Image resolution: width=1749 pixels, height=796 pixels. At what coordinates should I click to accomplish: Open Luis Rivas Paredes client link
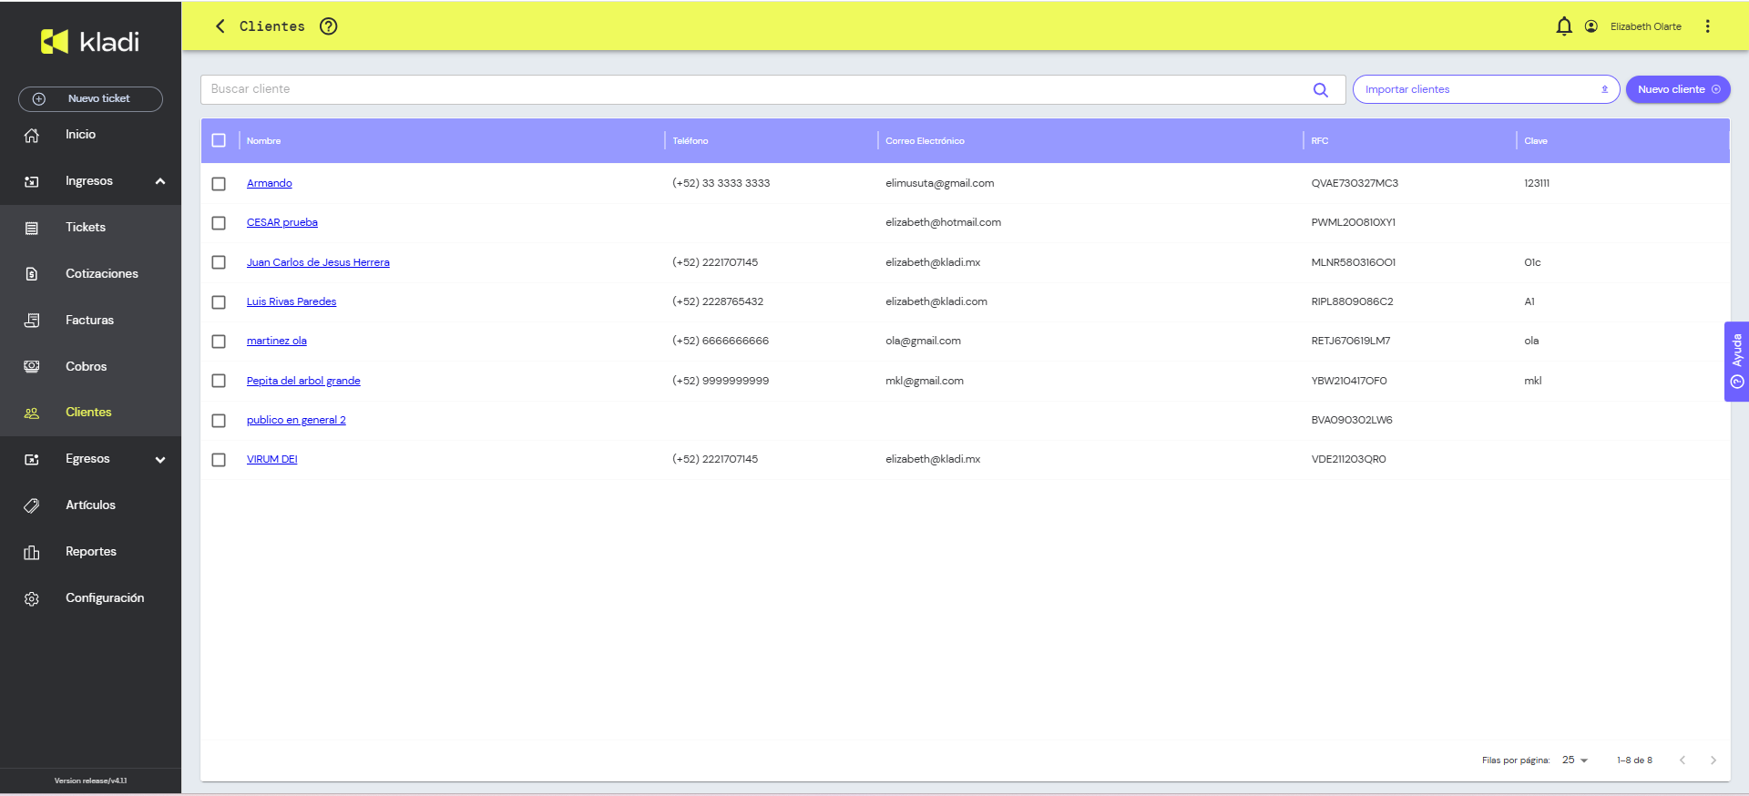tap(291, 301)
